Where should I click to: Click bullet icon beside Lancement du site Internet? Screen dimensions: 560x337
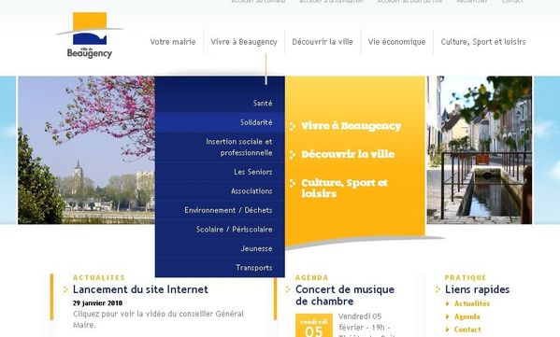tap(65, 289)
